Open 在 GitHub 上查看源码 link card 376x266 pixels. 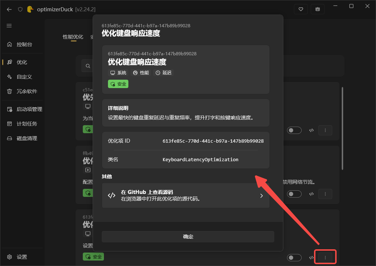point(186,195)
